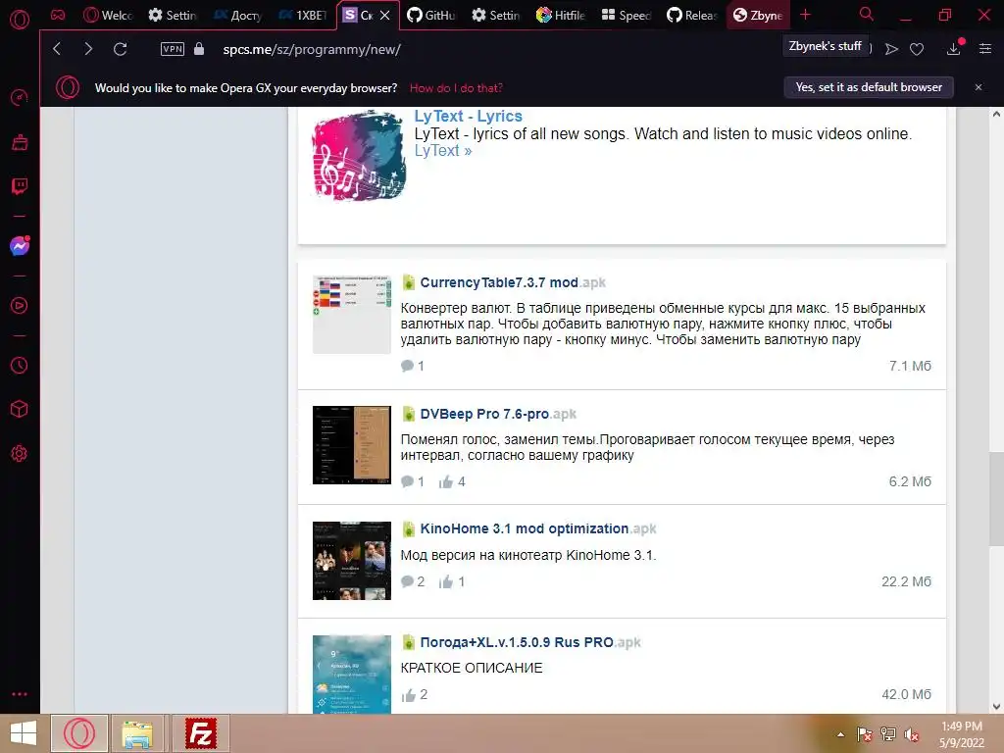1004x753 pixels.
Task: Open Extensions cube sidebar icon
Action: [x=20, y=409]
